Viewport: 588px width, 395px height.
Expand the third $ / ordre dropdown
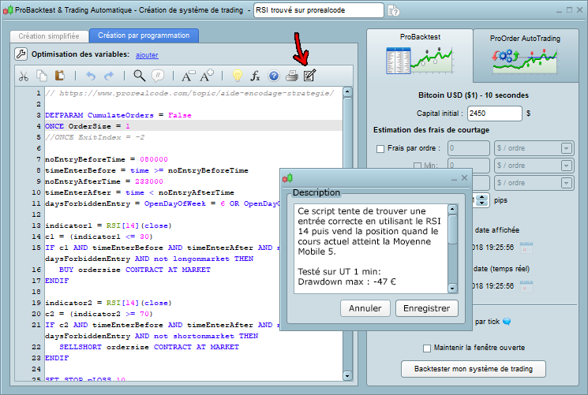point(566,183)
